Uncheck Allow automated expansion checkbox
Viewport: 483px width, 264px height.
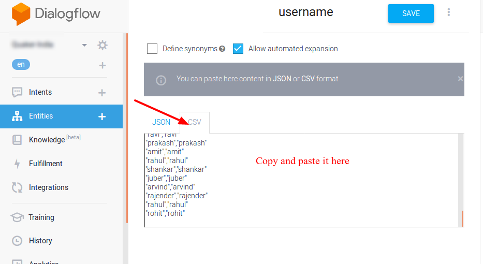pos(238,49)
